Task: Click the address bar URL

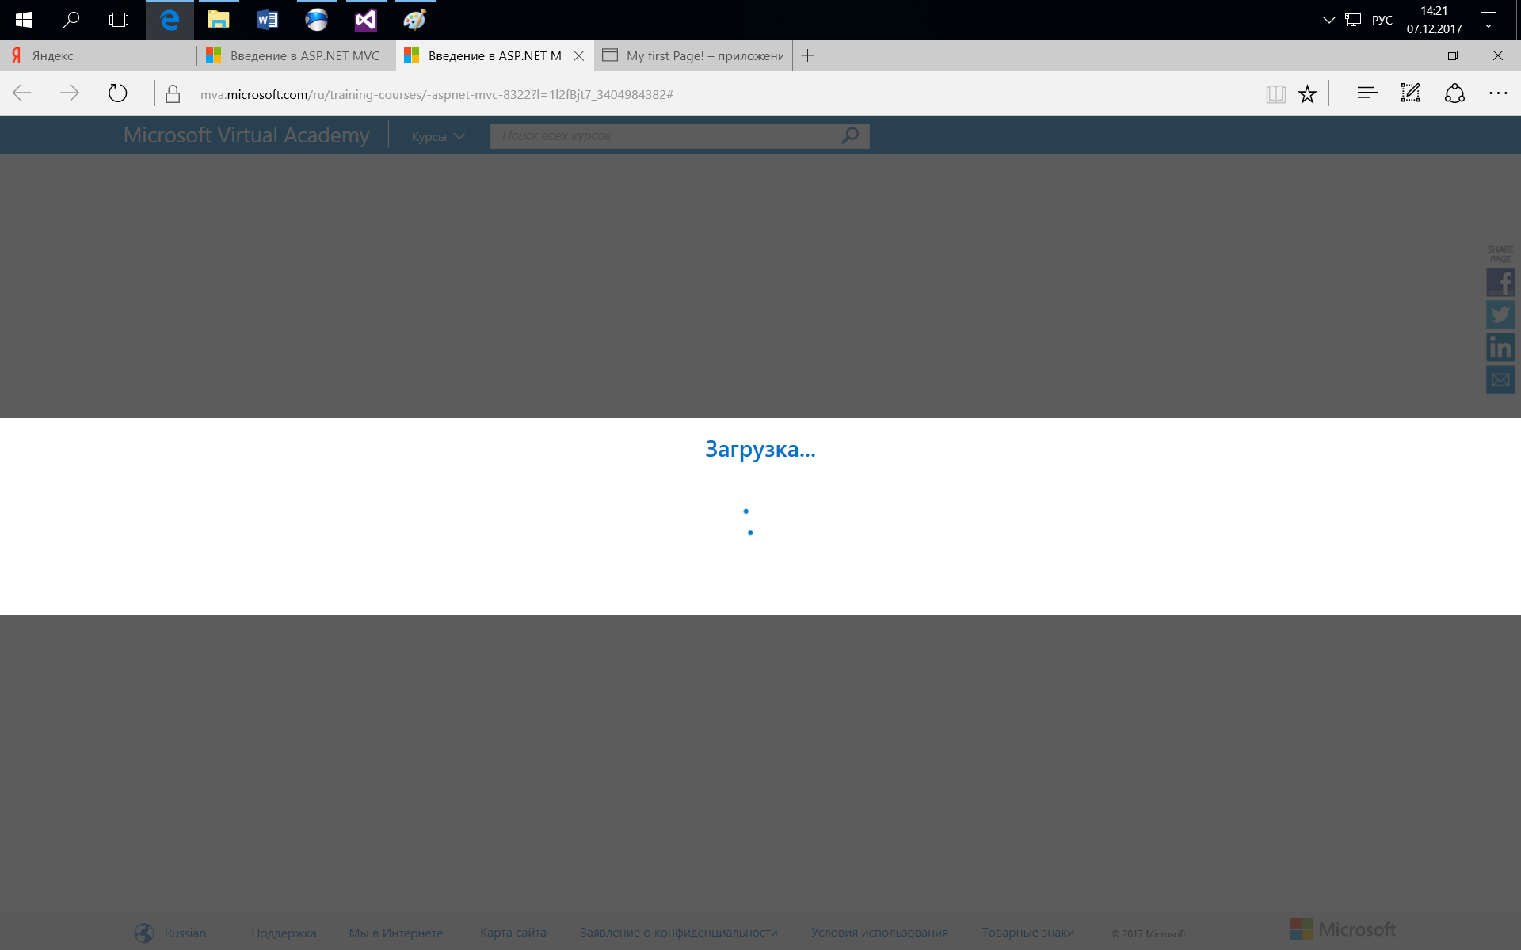Action: 436,94
